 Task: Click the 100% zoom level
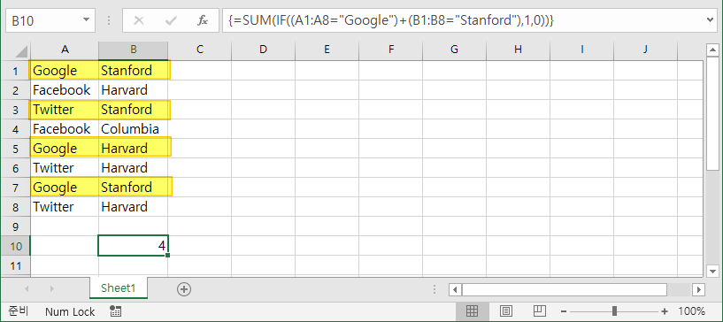pyautogui.click(x=691, y=311)
